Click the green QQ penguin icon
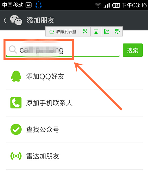 [x=16, y=76]
